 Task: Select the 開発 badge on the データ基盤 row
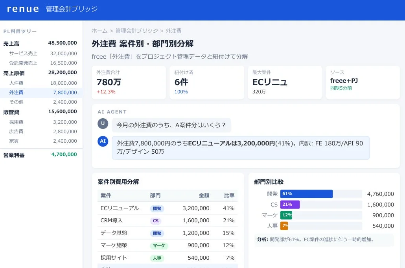(x=156, y=233)
